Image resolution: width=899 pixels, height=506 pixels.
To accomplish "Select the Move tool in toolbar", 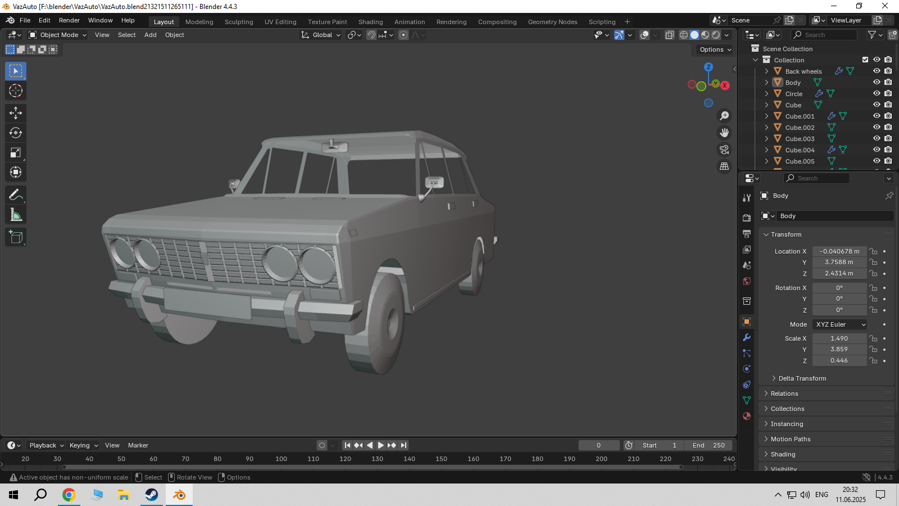I will click(x=16, y=113).
